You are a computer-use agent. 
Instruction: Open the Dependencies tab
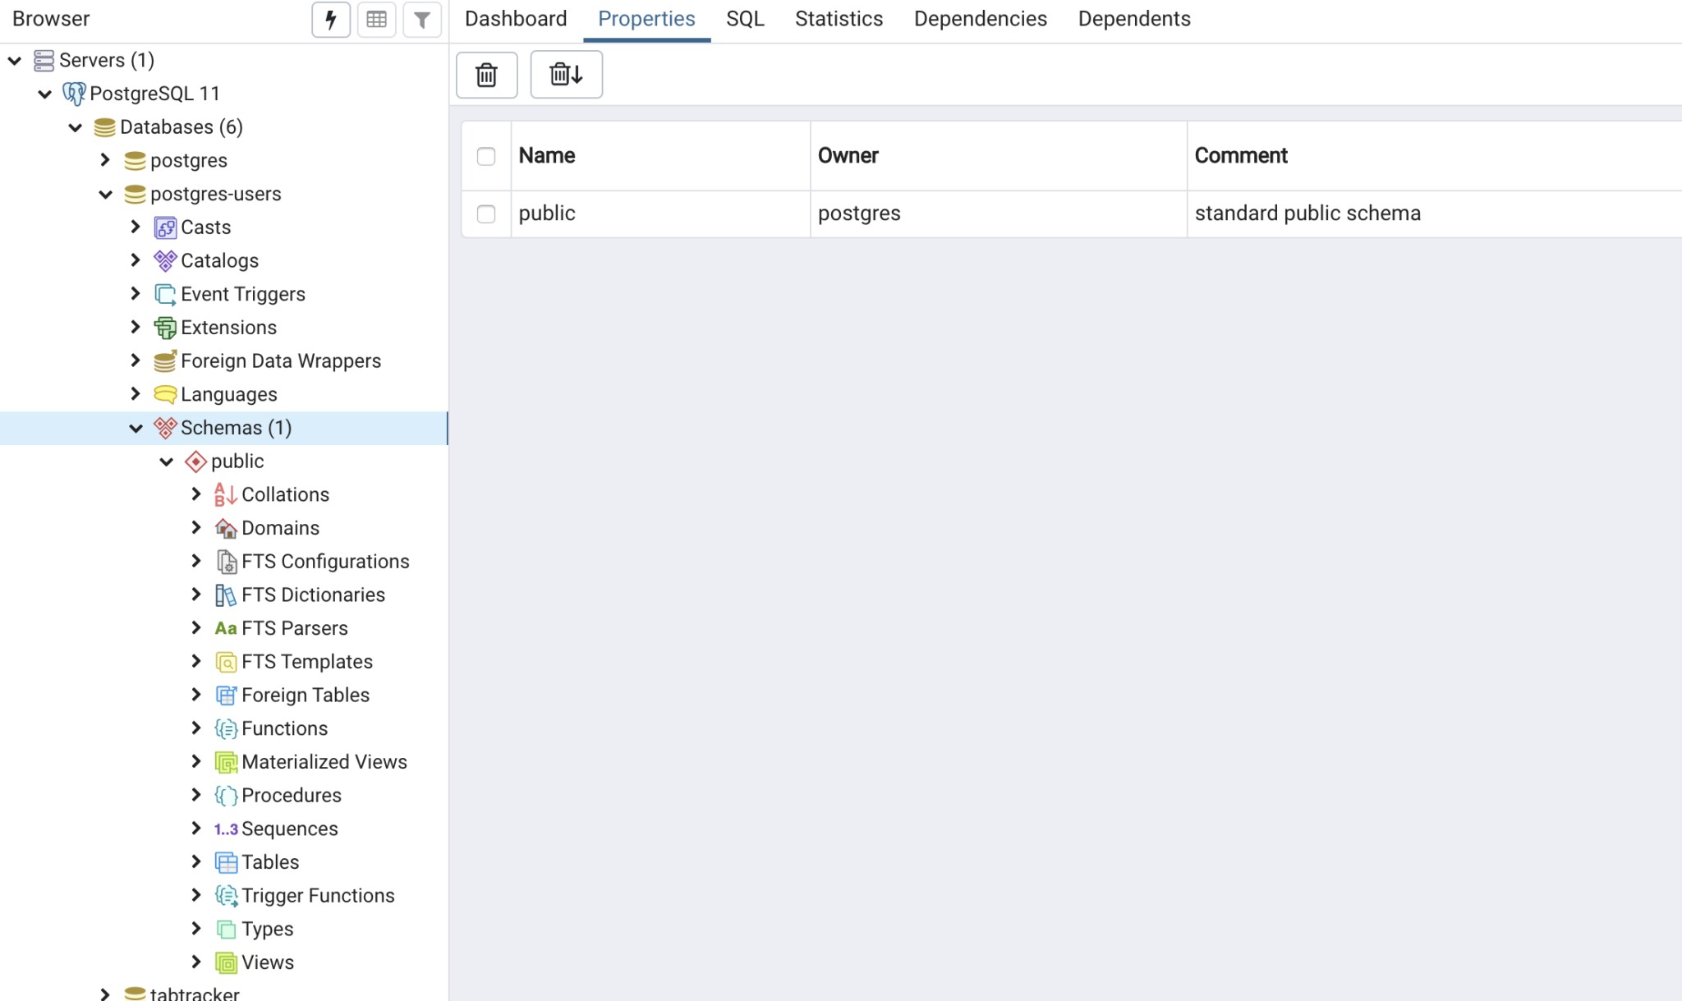(x=980, y=18)
